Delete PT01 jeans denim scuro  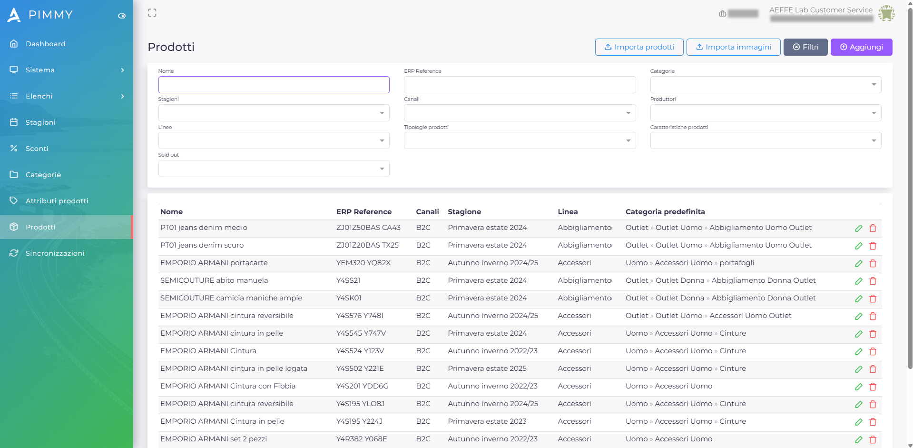873,246
